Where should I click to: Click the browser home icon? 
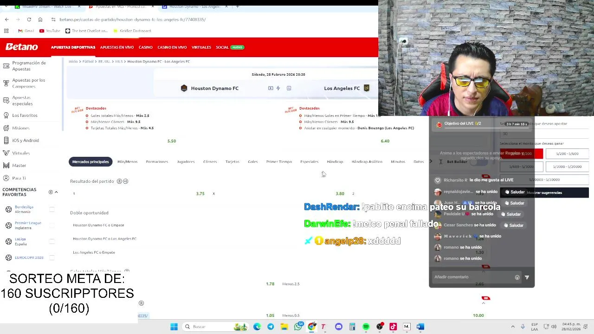40,19
